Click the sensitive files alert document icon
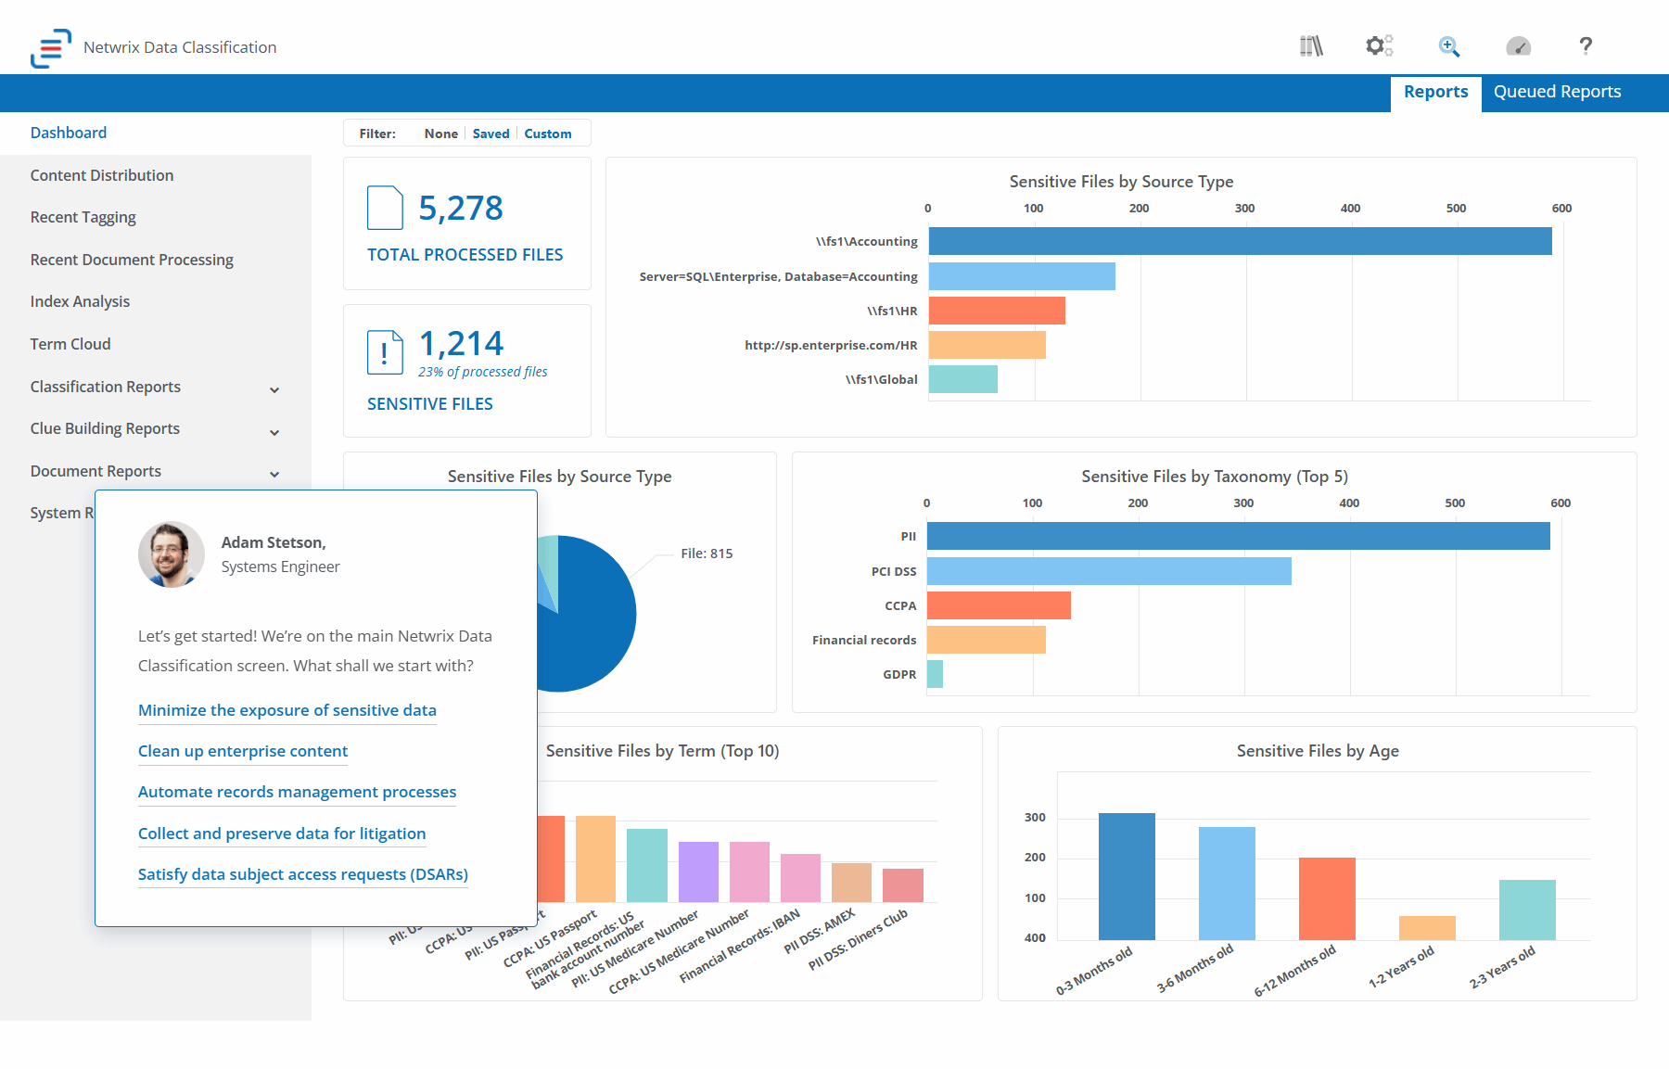 385,352
